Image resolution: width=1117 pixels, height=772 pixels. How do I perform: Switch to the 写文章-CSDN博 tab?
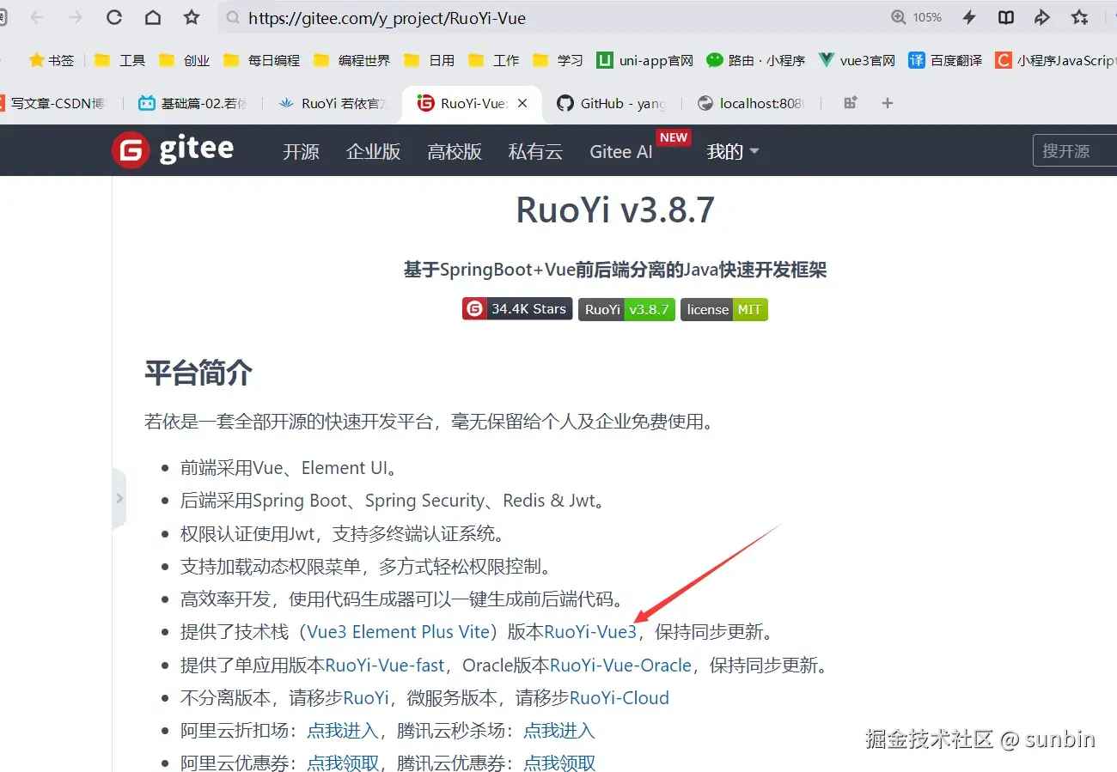pos(53,103)
